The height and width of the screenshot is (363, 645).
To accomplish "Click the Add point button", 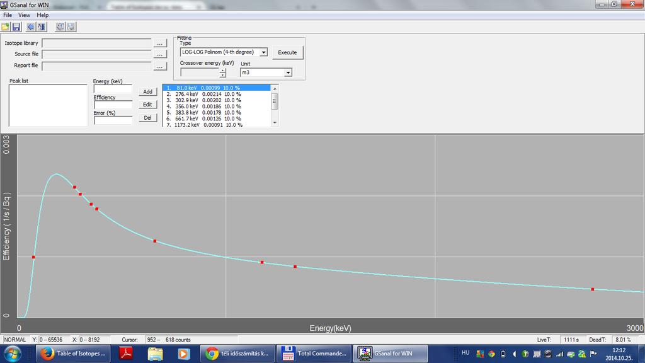I will (147, 92).
